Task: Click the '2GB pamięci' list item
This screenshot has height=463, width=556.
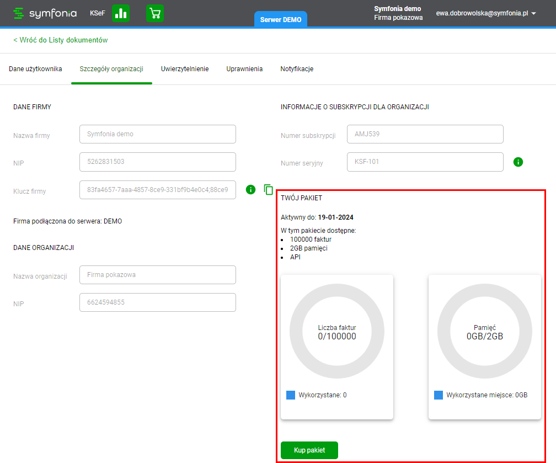Action: [x=308, y=248]
